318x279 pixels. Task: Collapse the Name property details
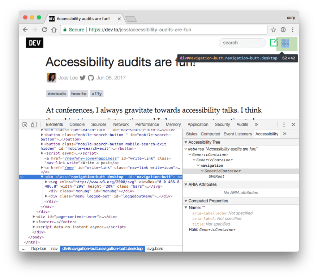(x=186, y=208)
